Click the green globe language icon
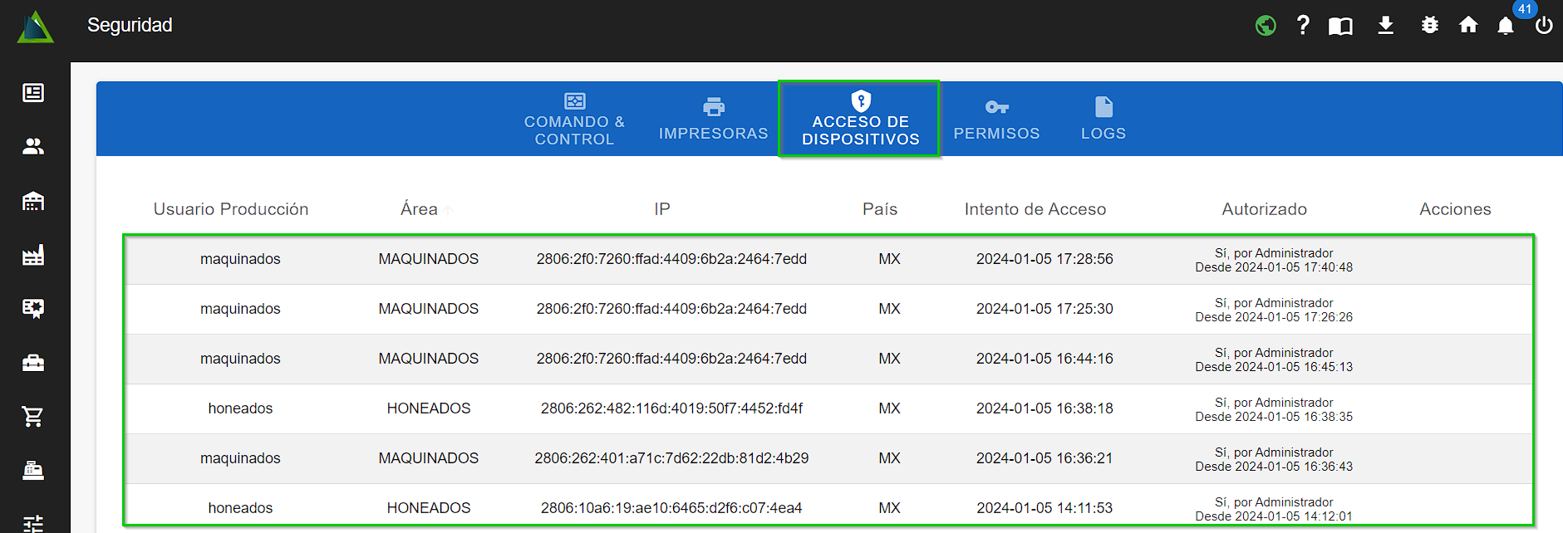The height and width of the screenshot is (533, 1563). (x=1266, y=26)
